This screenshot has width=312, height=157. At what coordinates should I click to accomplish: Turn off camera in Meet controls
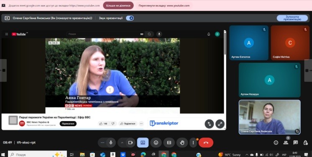pos(130,142)
